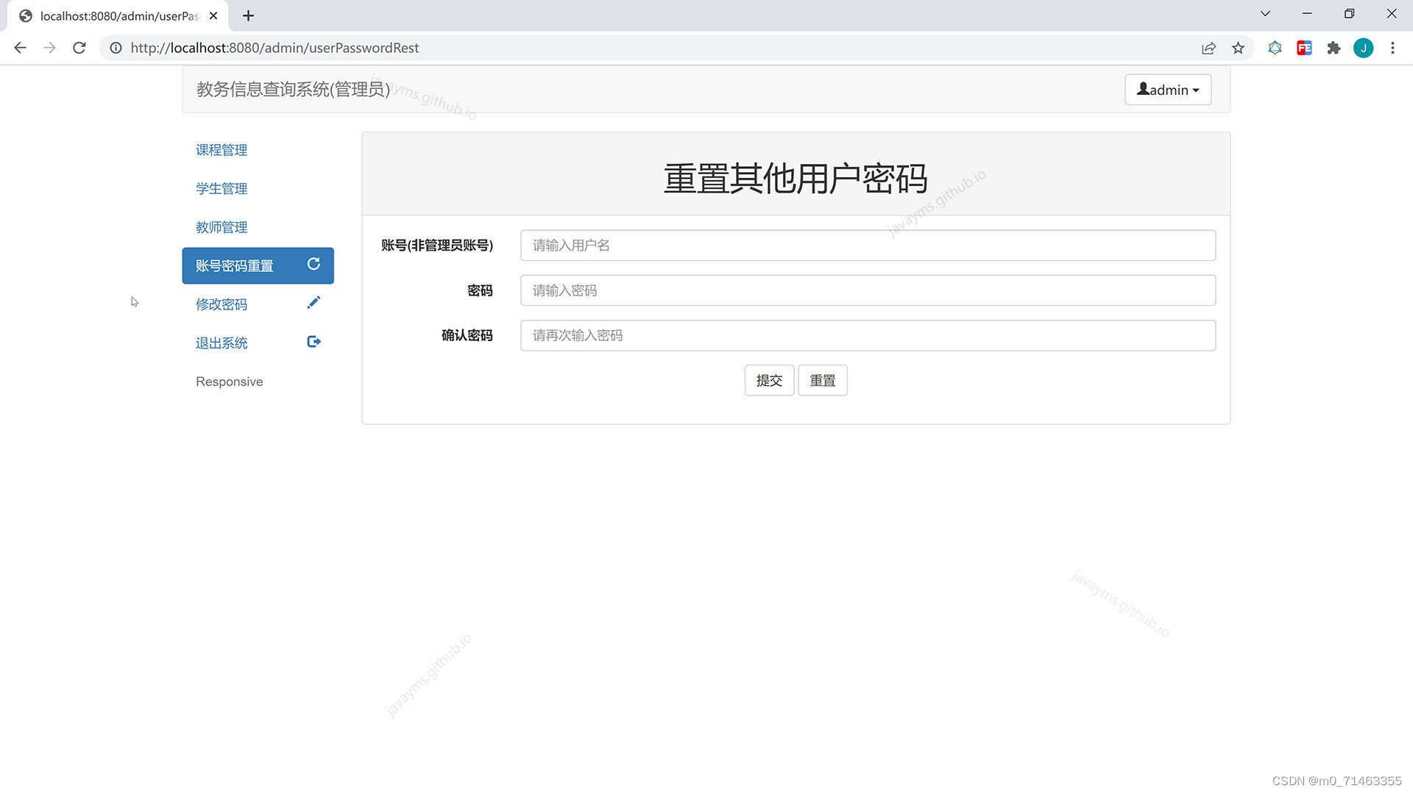This screenshot has width=1413, height=794.
Task: Focus the 账号 username input field
Action: point(868,246)
